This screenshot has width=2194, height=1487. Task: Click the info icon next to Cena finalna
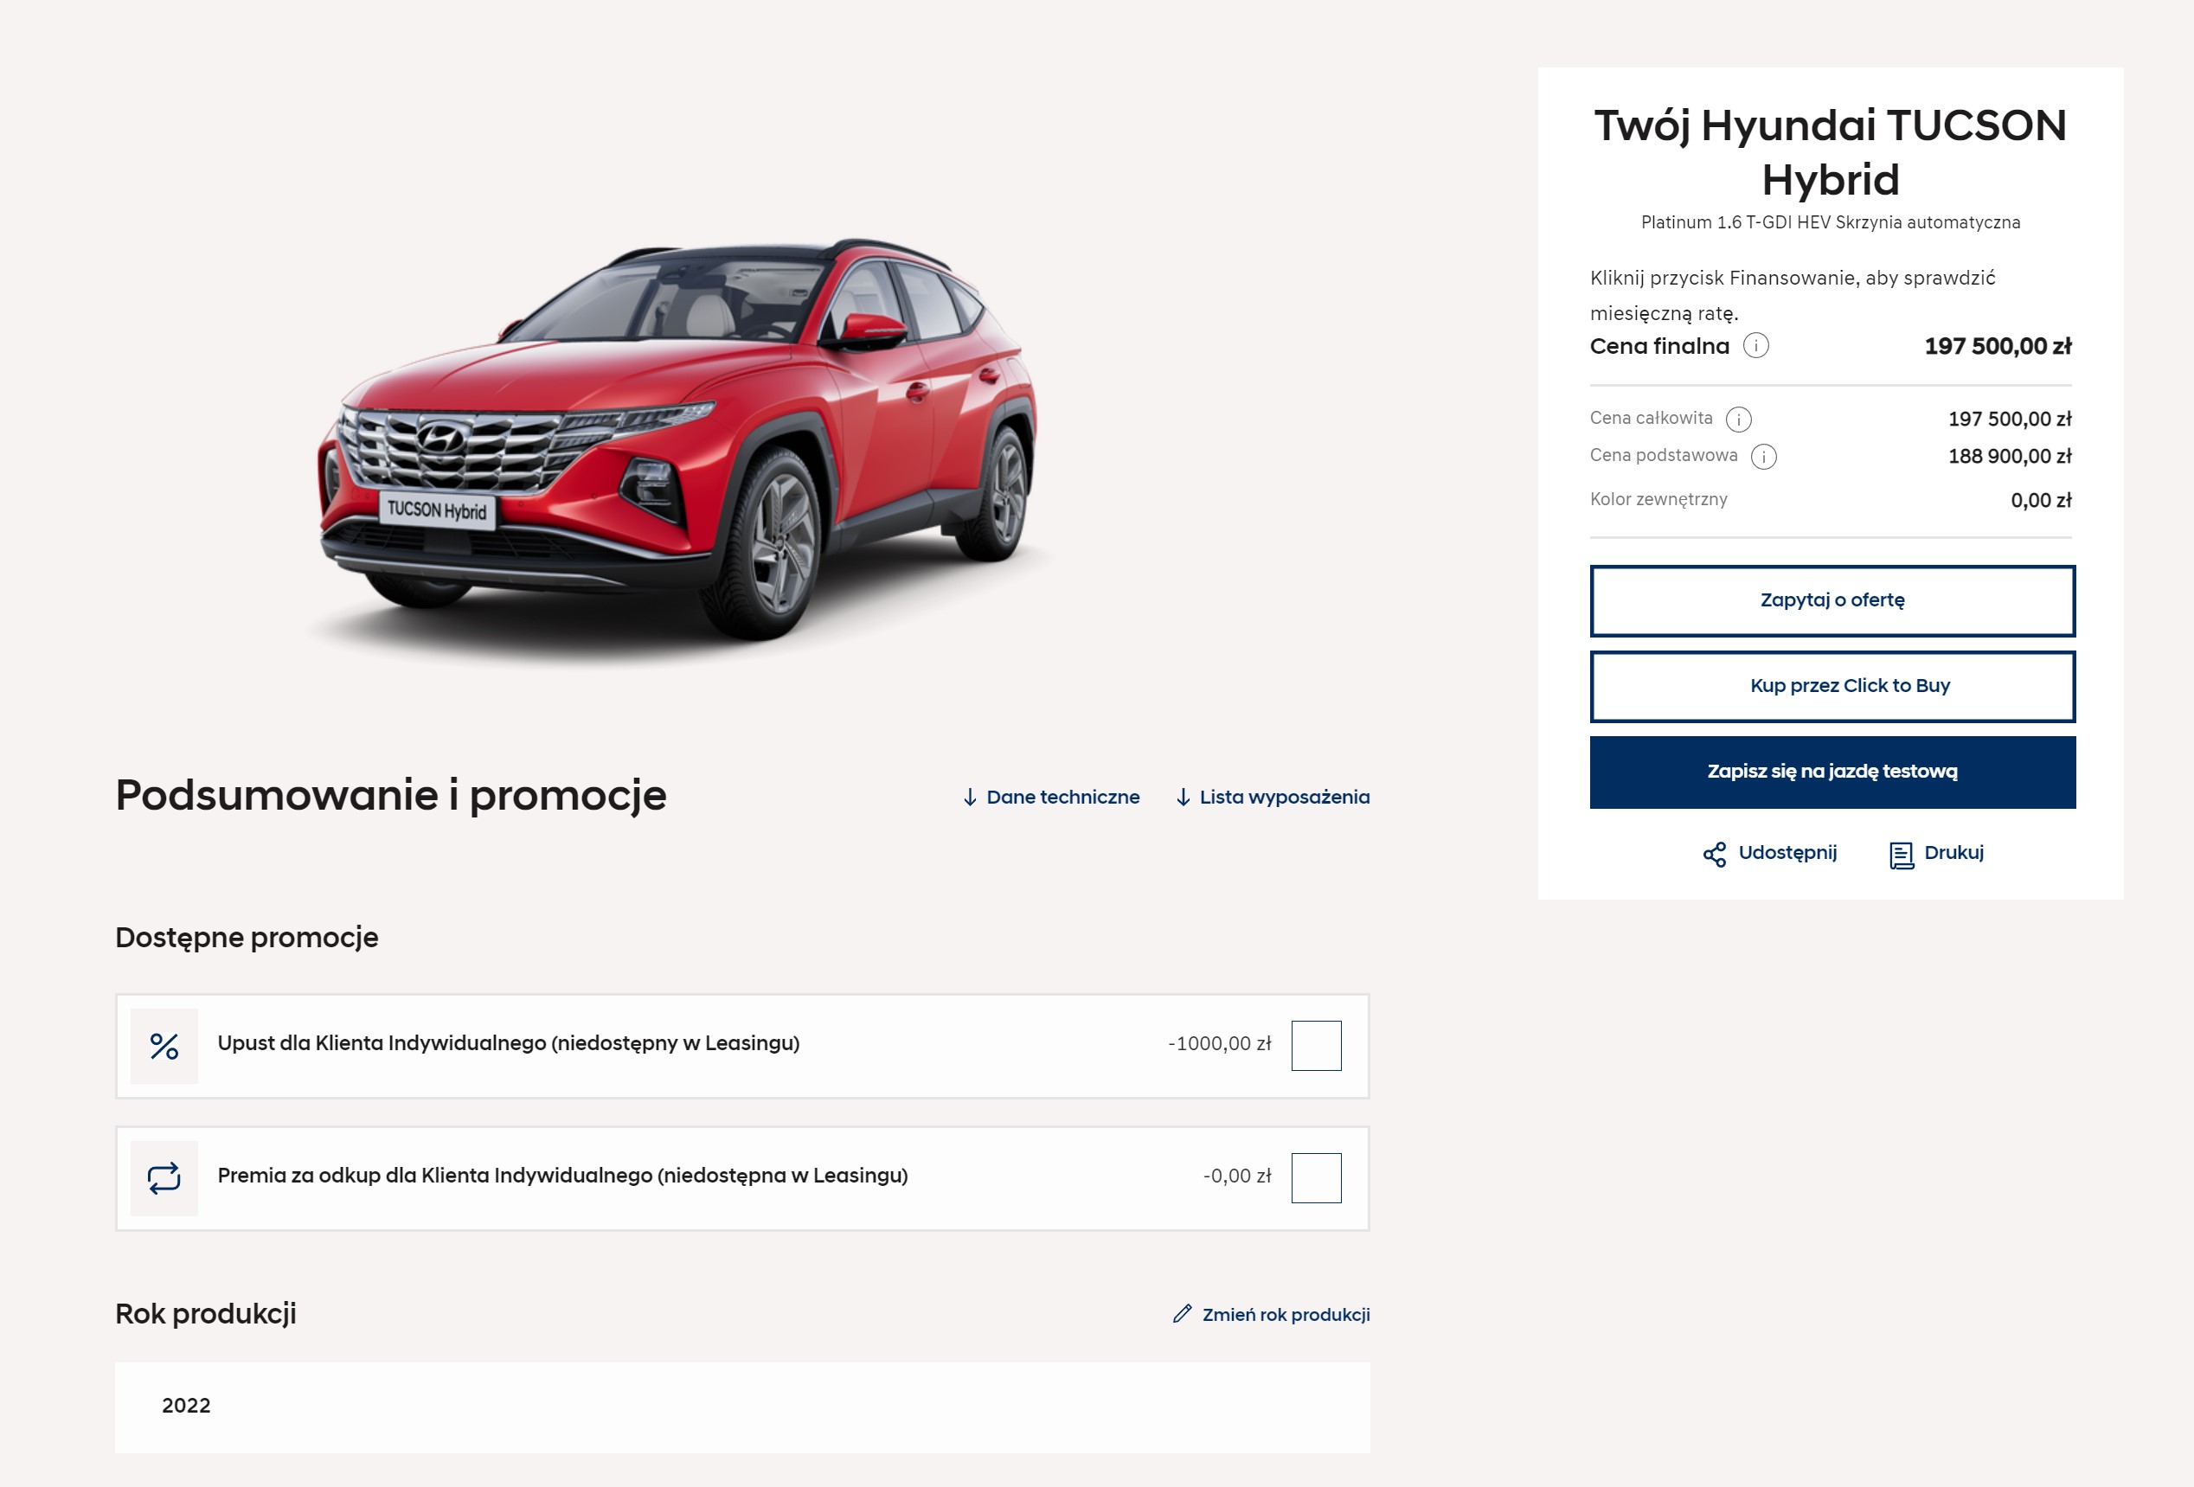[x=1755, y=345]
